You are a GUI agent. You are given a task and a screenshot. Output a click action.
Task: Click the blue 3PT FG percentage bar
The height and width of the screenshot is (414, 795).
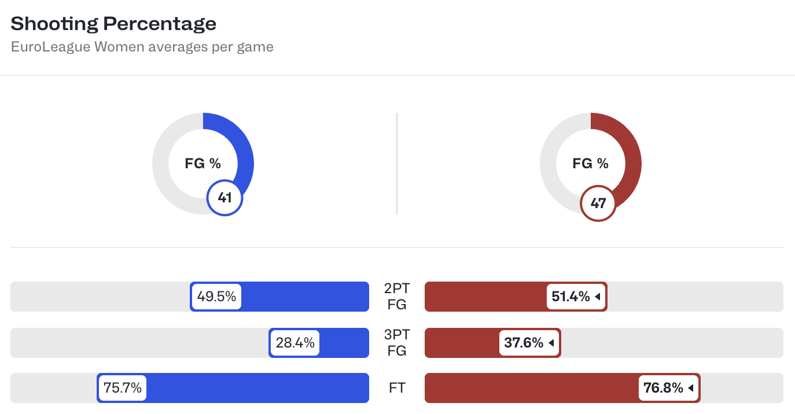pos(344,343)
